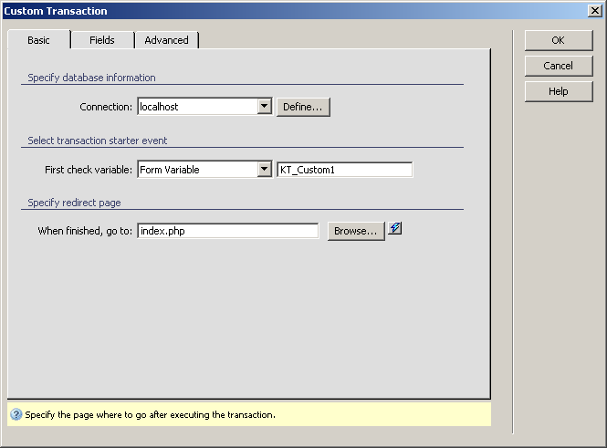Click the question mark hint icon
This screenshot has width=607, height=448.
click(x=16, y=414)
